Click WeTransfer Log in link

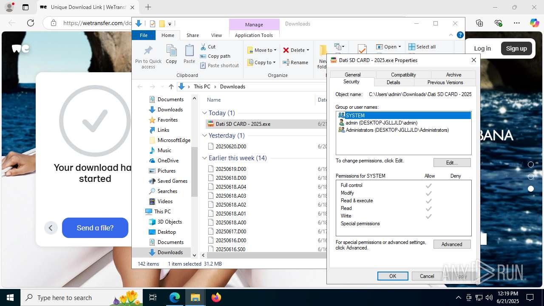(x=482, y=48)
